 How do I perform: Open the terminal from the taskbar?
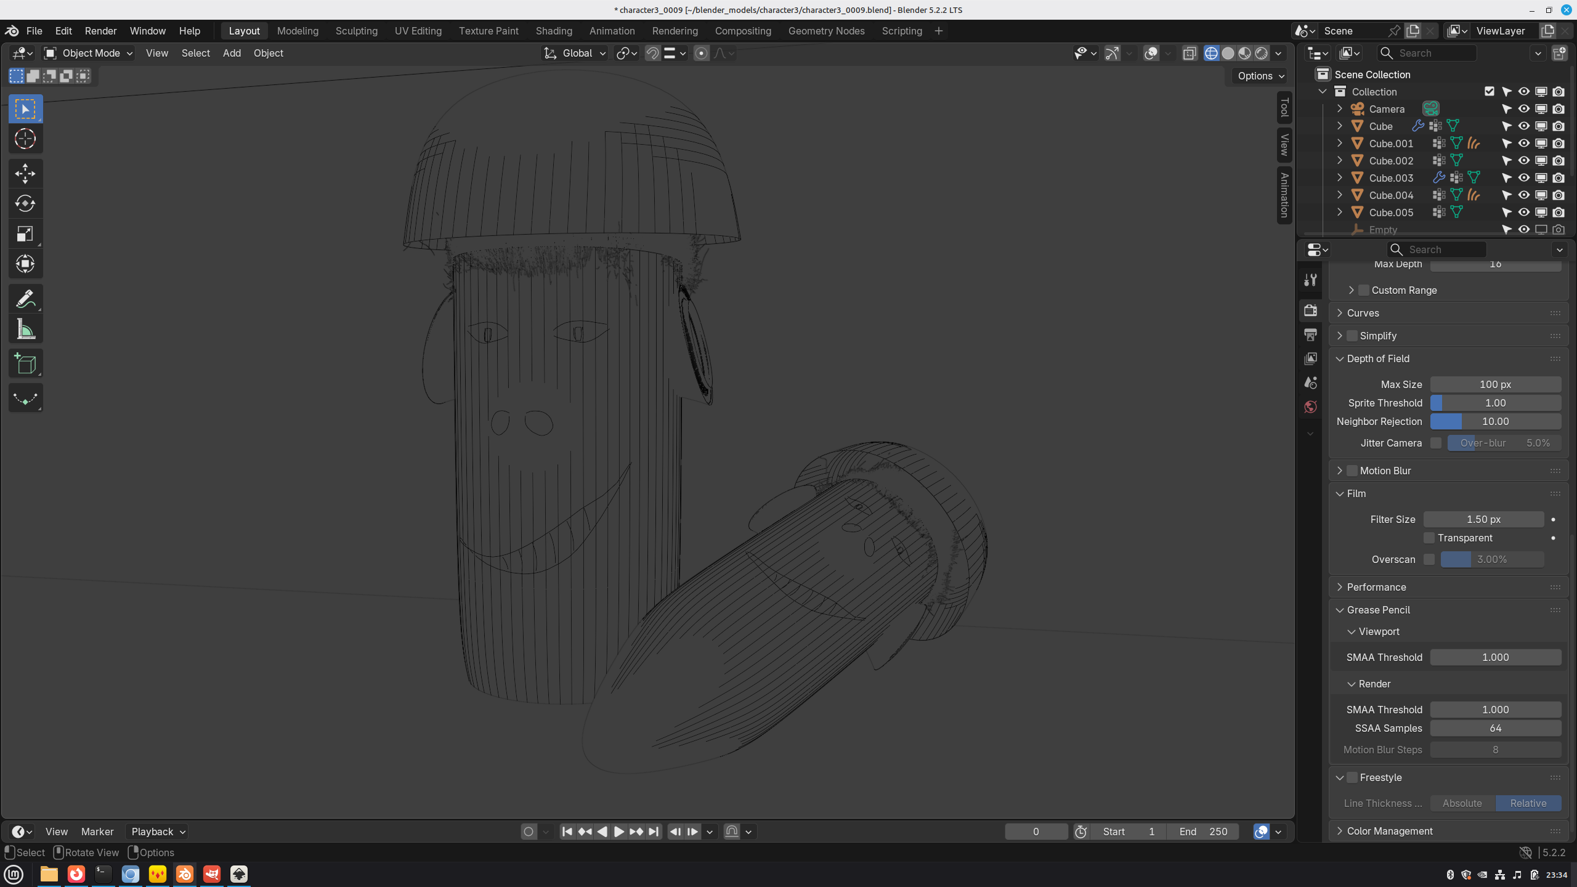(x=103, y=874)
